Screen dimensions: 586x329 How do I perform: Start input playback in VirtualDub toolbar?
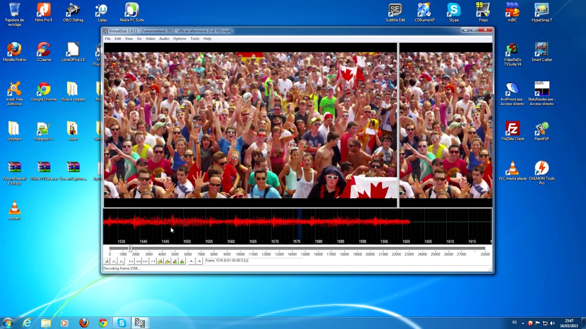coord(114,261)
